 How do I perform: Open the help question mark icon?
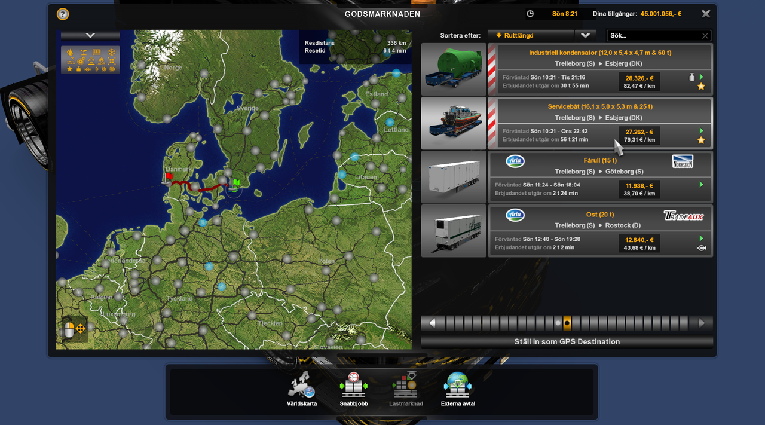(63, 14)
